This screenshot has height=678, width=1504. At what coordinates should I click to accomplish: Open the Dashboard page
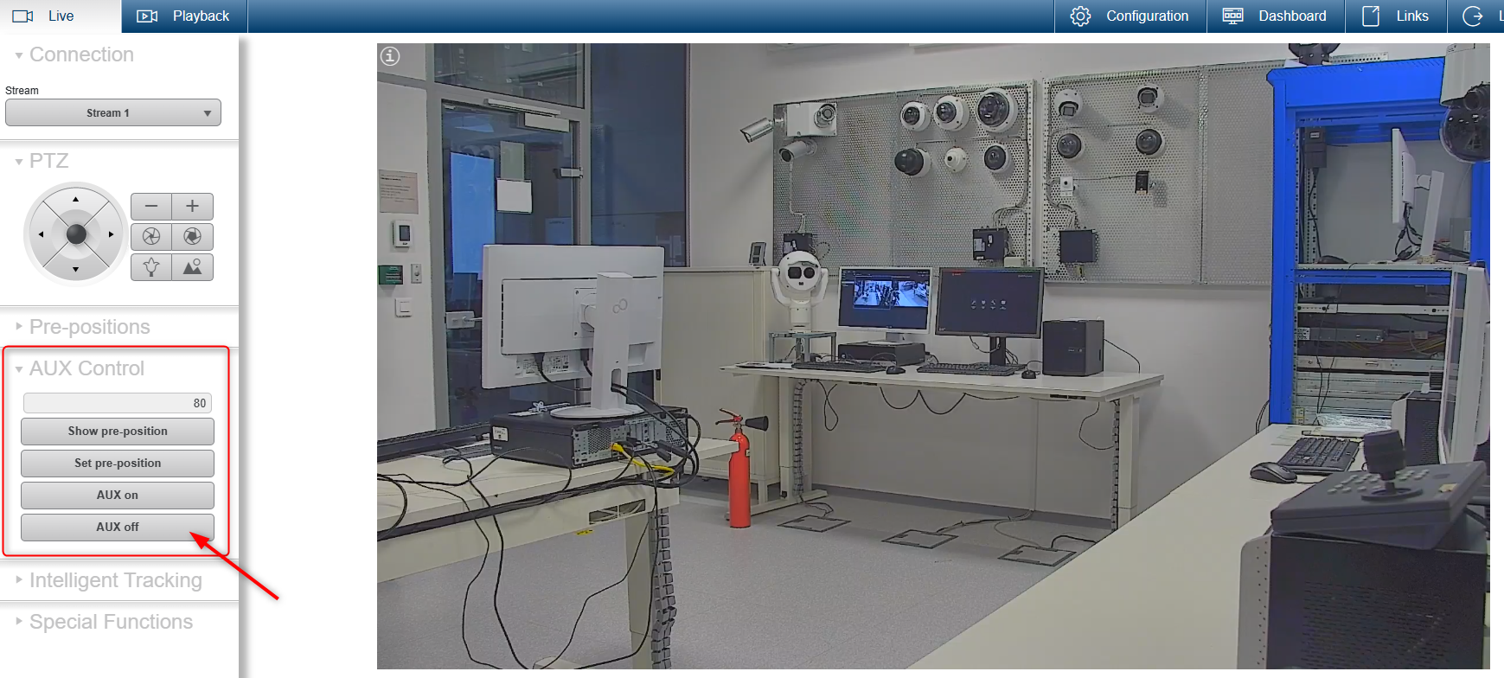[1275, 16]
